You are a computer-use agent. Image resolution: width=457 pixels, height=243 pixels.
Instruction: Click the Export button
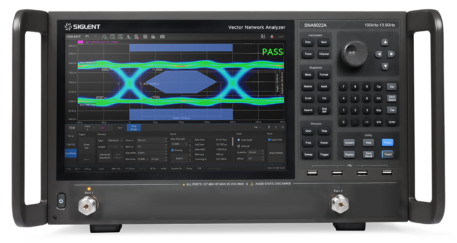tap(179, 159)
